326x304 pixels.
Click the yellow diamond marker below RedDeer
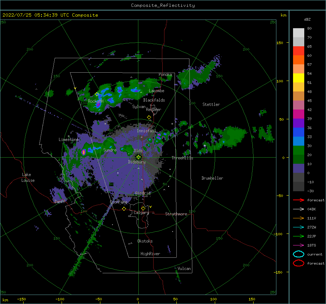click(x=149, y=117)
